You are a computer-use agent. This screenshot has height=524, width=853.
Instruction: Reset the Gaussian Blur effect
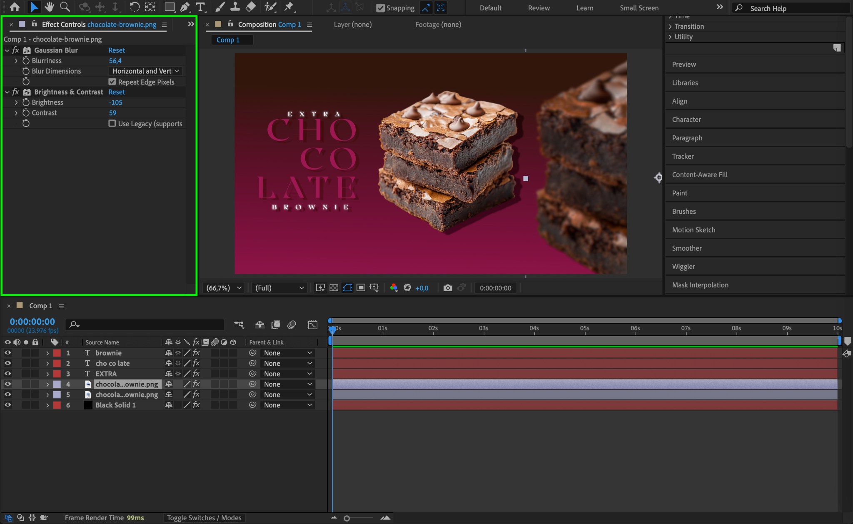pos(117,50)
